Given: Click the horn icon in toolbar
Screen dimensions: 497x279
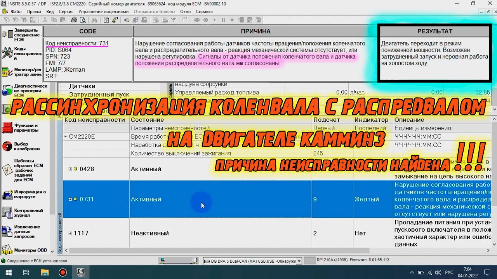Looking at the screenshot, I should pos(127,20).
